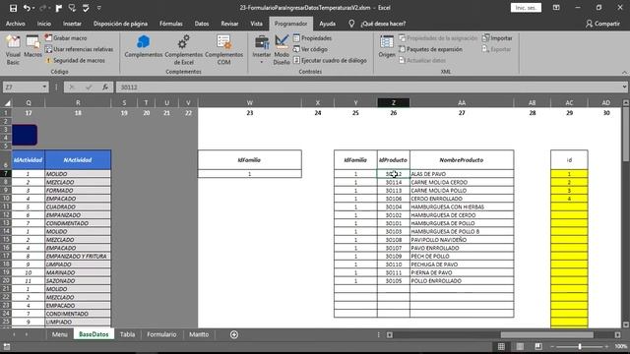Switch to the Mantto sheet tab
Screen dimensions: 630x354
tap(199, 334)
